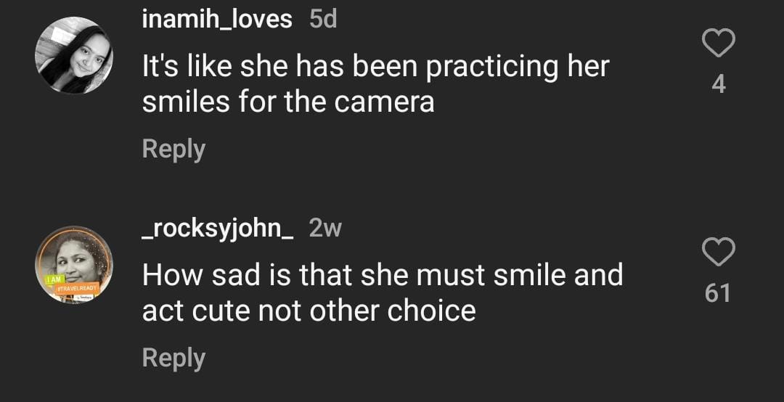
Task: Tap the 'practicing her smiles' comment text
Action: tap(375, 67)
